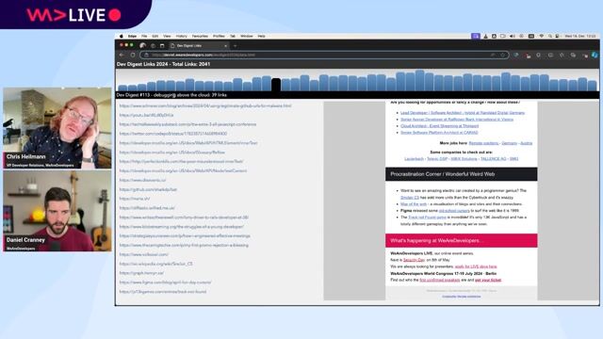
Task: Open the Tab menu in menu bar
Action: [x=233, y=36]
